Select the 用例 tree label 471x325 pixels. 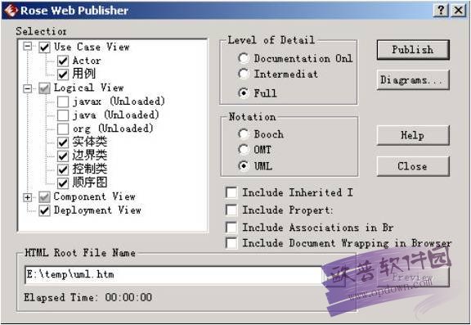83,74
